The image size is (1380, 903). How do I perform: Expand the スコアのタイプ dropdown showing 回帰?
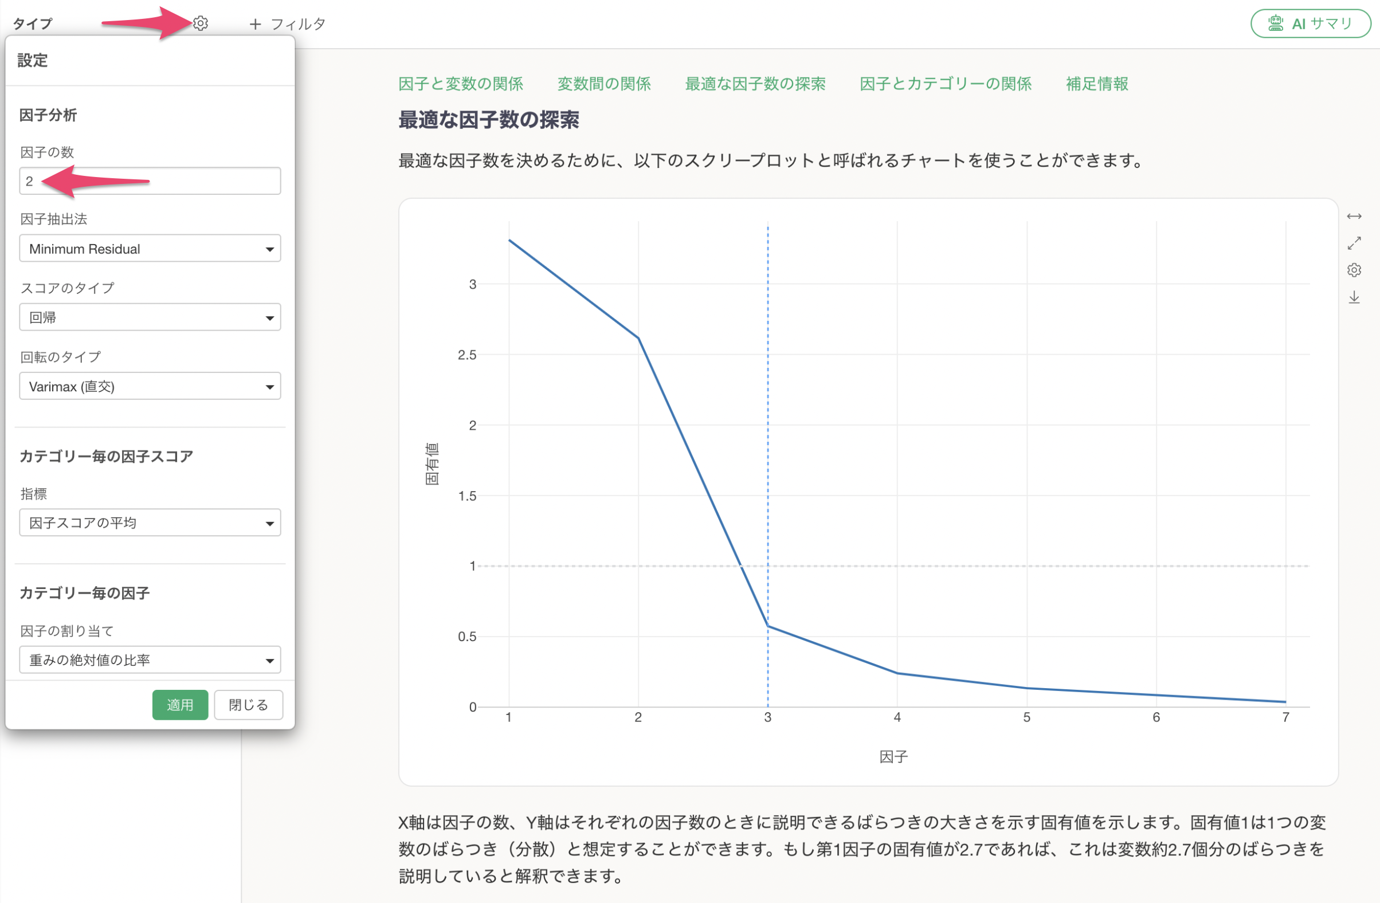click(x=150, y=317)
